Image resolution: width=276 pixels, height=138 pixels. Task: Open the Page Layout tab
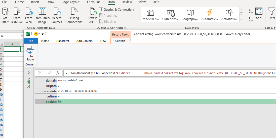click(x=71, y=2)
